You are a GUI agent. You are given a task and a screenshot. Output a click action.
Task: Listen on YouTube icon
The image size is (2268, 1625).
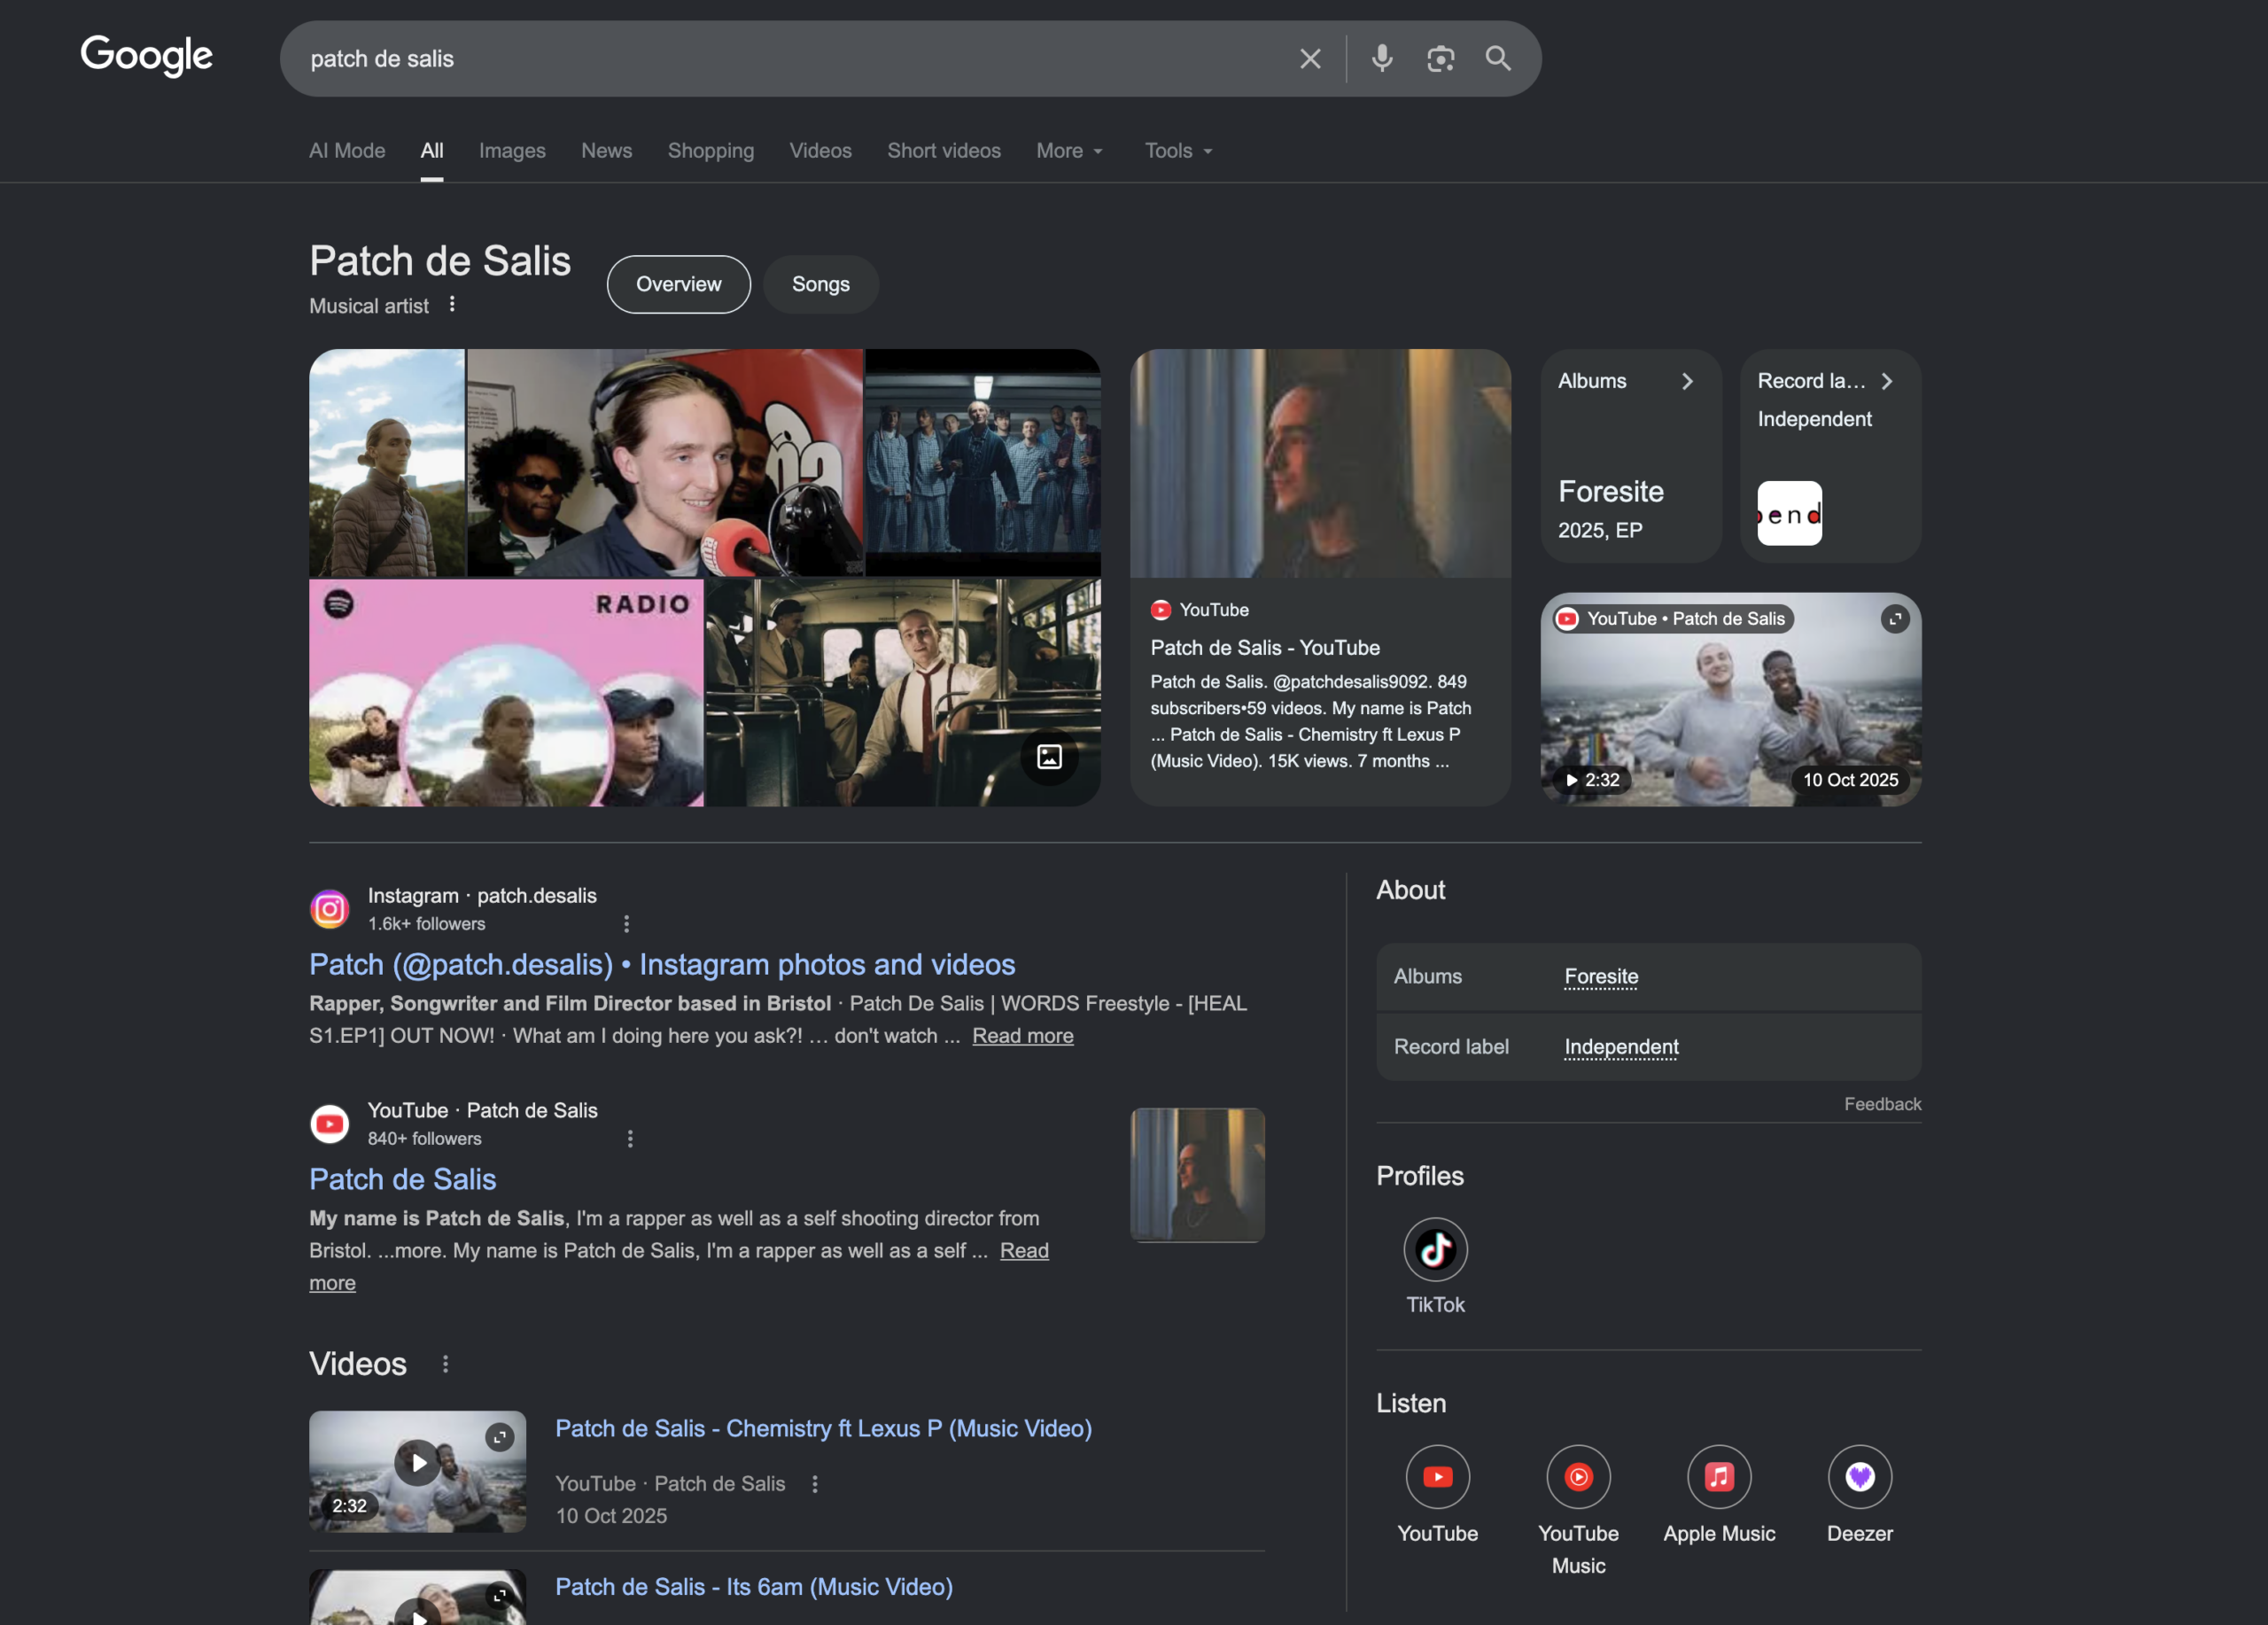pos(1437,1476)
